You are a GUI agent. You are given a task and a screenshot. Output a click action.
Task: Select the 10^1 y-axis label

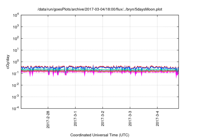pyautogui.click(x=16, y=50)
